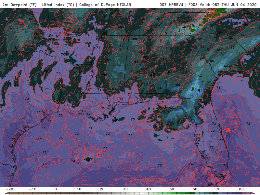This screenshot has width=260, height=195.
Task: Click the "00Z HRRRV4" model run label
Action: coord(171,5)
